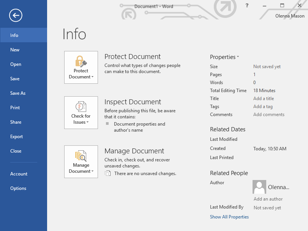Viewport: 308px width, 231px height.
Task: Click Add an author field
Action: [268, 199]
